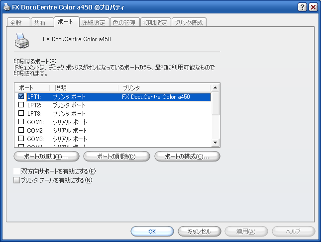The height and width of the screenshot is (242, 321).
Task: Click the title bar help question mark icon
Action: pos(303,7)
